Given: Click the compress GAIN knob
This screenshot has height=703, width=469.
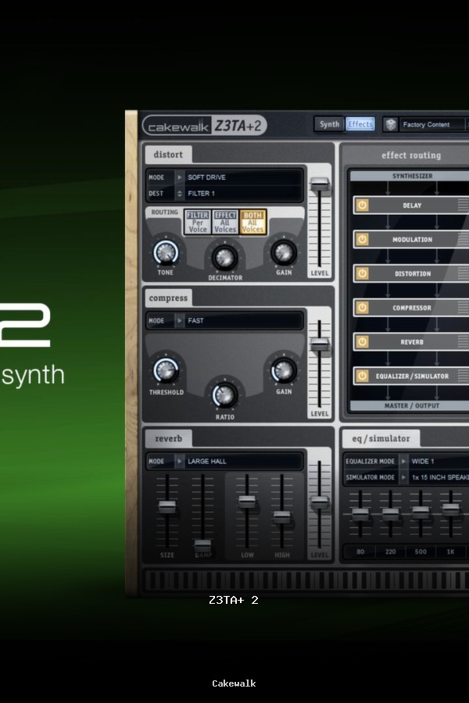Looking at the screenshot, I should click(x=284, y=371).
